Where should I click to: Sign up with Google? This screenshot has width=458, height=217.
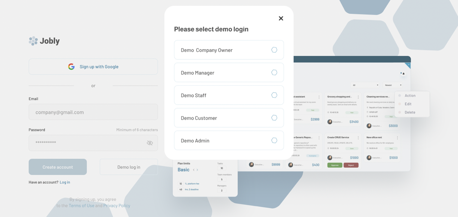93,67
